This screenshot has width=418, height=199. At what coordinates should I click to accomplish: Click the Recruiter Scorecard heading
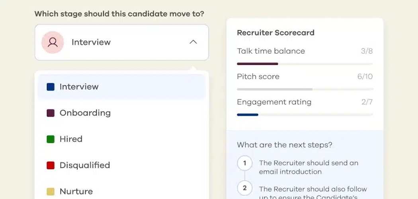click(x=275, y=33)
